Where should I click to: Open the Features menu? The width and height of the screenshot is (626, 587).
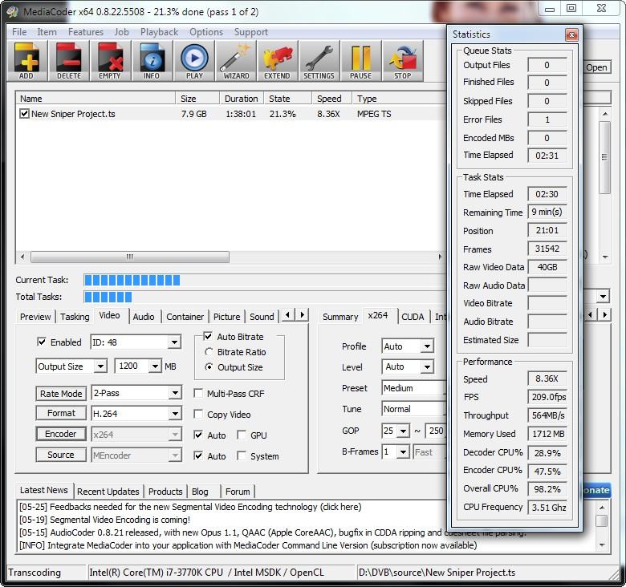[x=85, y=32]
